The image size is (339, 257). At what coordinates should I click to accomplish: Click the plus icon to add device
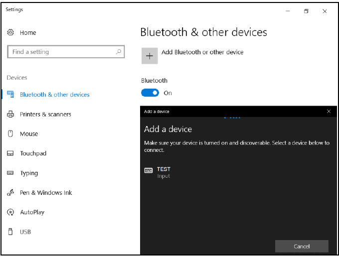150,56
